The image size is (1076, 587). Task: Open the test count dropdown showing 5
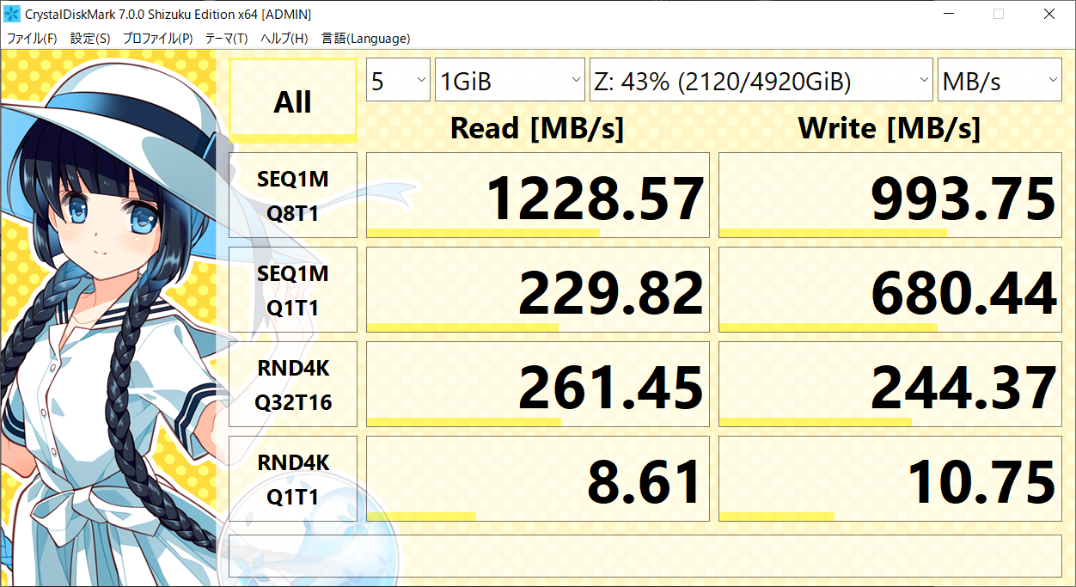398,81
